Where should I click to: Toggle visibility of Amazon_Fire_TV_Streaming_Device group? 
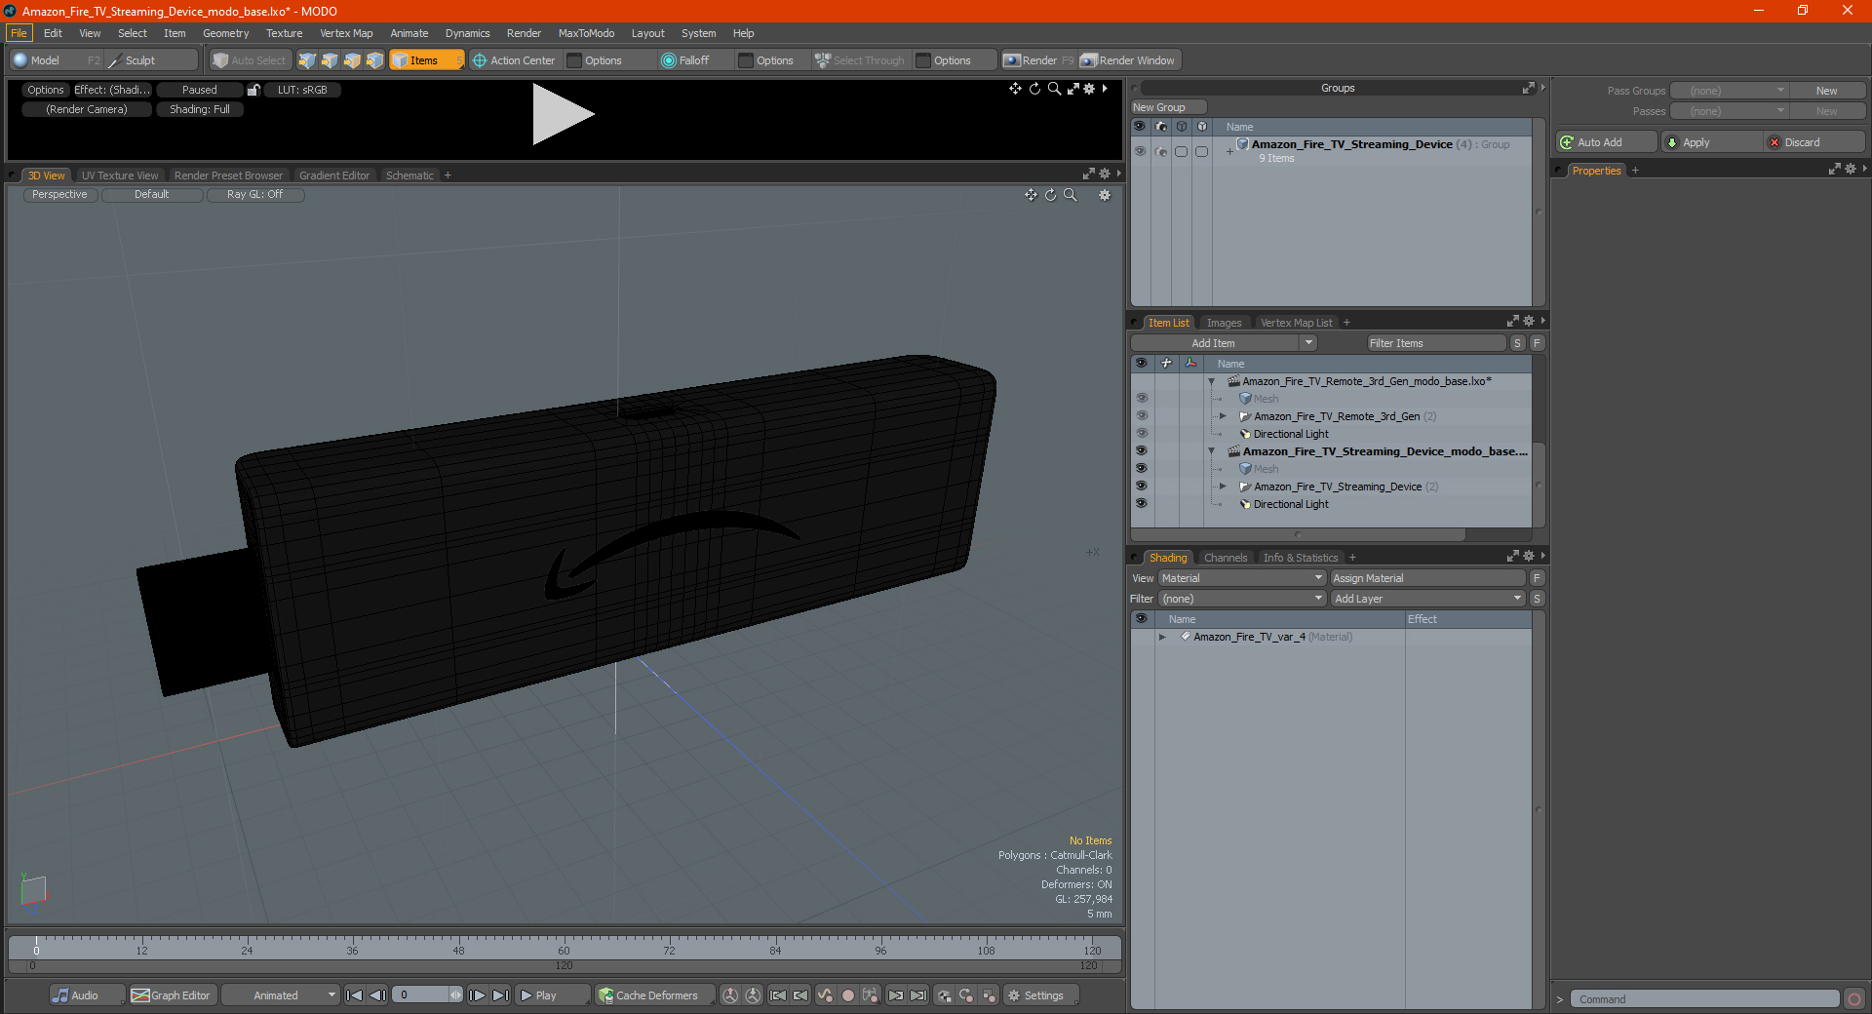tap(1140, 151)
